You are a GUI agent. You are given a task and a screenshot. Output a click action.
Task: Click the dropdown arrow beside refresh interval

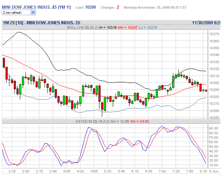click(33, 13)
